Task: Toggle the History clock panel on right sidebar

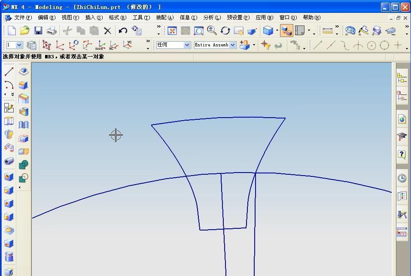Action: pos(402,178)
